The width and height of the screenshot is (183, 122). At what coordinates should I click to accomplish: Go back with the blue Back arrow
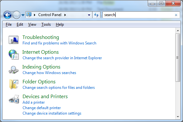click(x=7, y=15)
